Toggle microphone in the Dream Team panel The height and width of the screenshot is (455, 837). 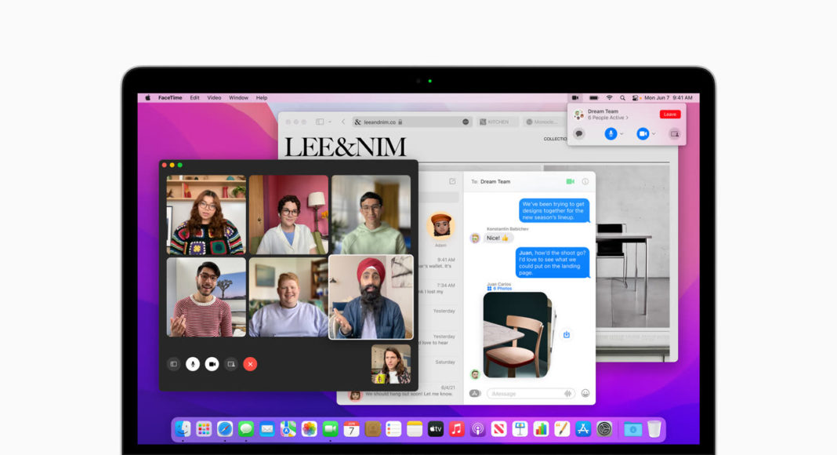point(611,134)
